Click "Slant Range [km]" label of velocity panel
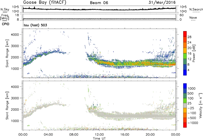The height and width of the screenshot is (140, 203). (7, 106)
